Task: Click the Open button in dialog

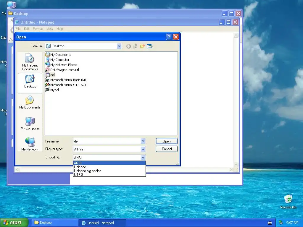Action: click(167, 141)
